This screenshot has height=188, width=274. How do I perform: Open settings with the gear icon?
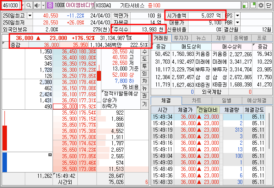[x=261, y=5]
